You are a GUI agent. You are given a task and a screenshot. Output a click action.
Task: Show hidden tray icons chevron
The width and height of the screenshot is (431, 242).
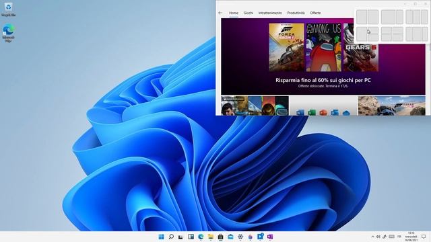[x=372, y=237]
